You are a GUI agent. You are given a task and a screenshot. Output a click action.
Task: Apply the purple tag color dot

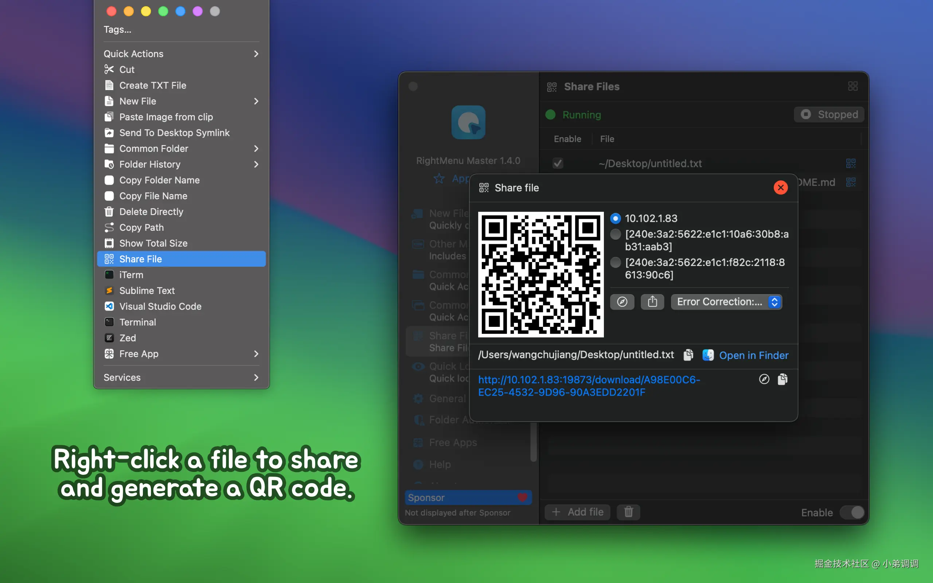pyautogui.click(x=198, y=11)
